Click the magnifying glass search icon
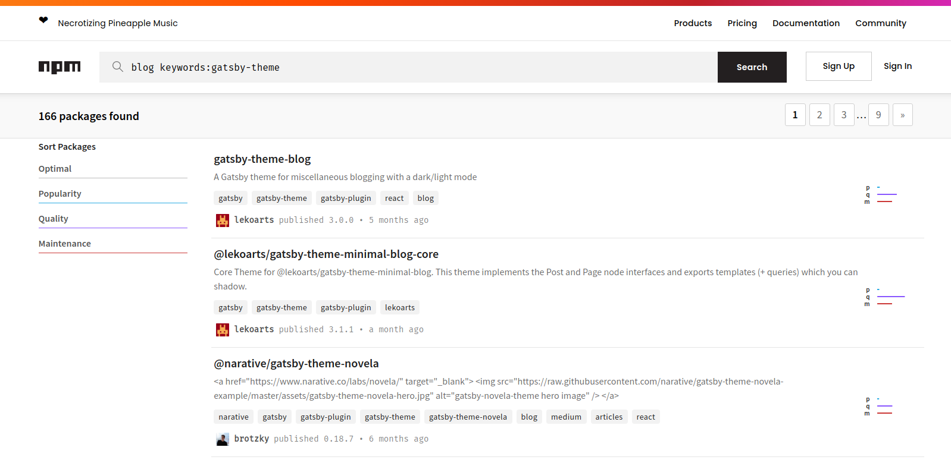Viewport: 951px width, 466px height. (118, 67)
